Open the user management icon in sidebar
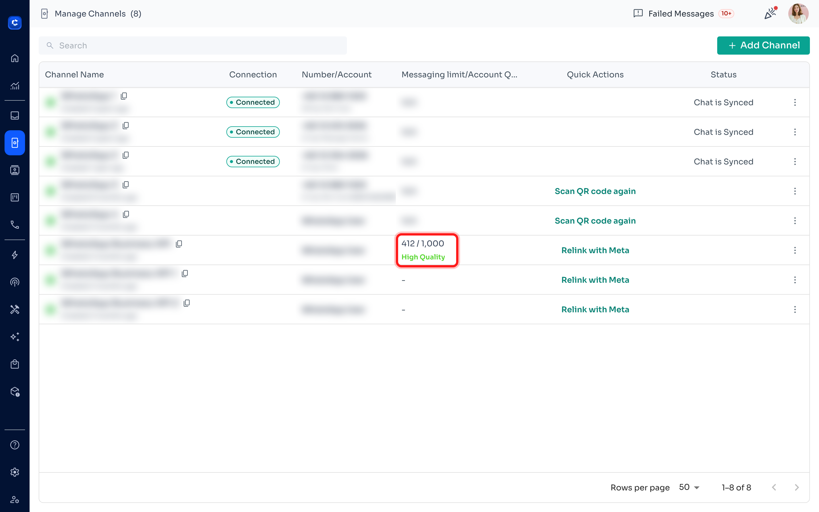Image resolution: width=819 pixels, height=512 pixels. [x=15, y=499]
